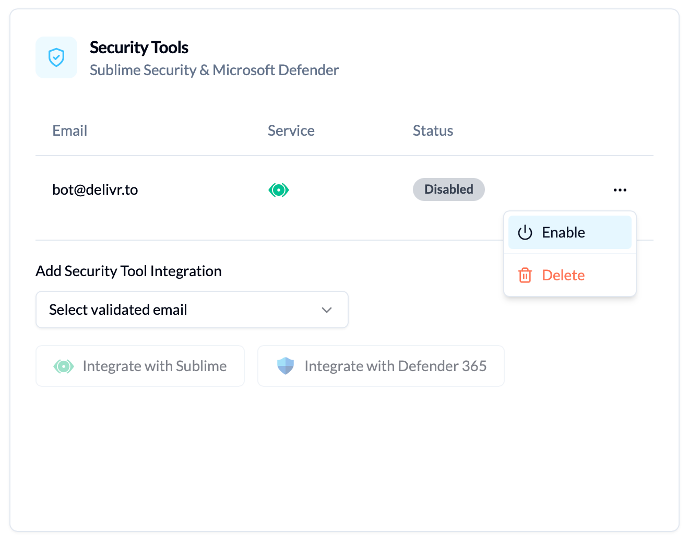689x545 pixels.
Task: Select the email bot@delivr.to in the table
Action: (x=95, y=189)
